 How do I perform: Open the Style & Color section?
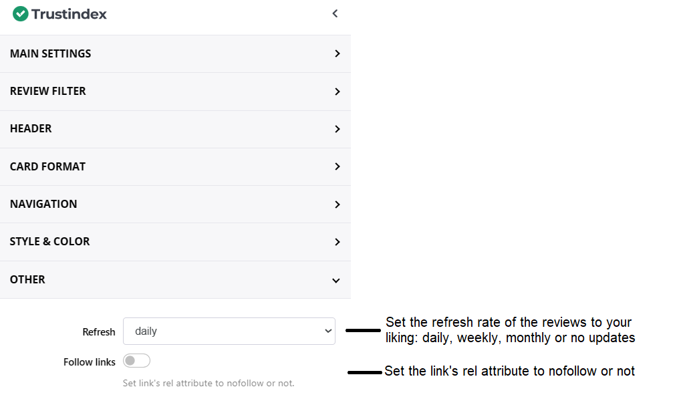pyautogui.click(x=49, y=241)
